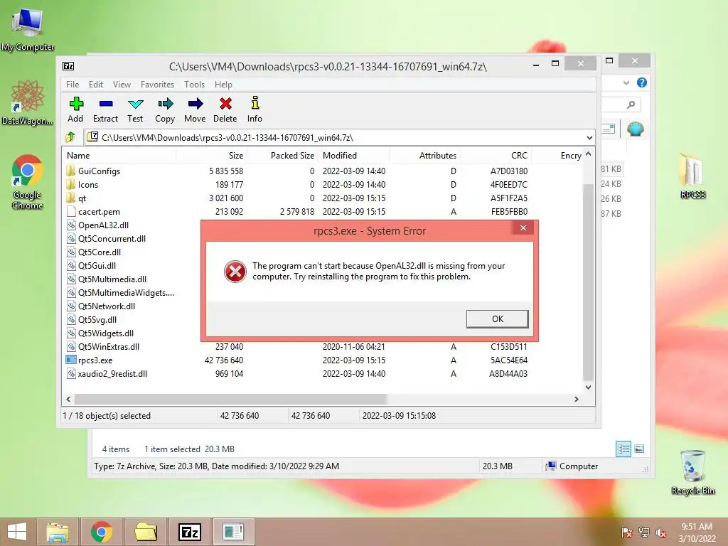Open the Tools menu
The image size is (728, 546).
[194, 85]
